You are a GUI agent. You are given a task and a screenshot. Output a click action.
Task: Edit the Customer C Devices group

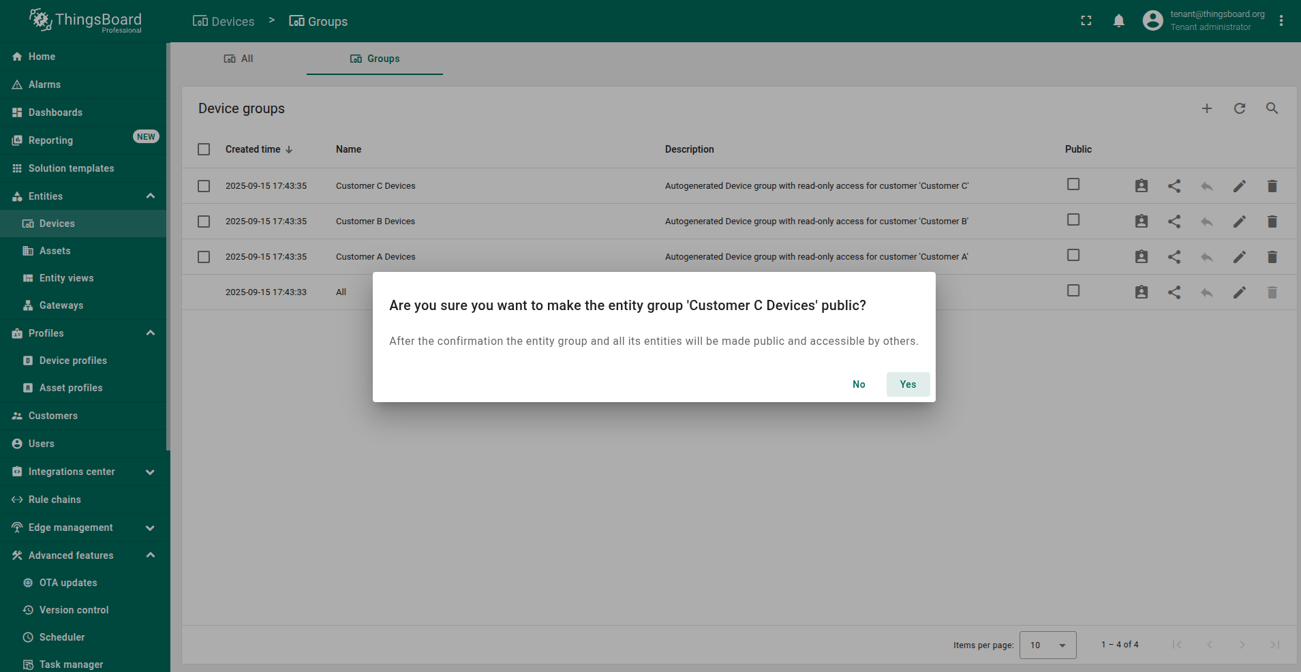(1239, 186)
